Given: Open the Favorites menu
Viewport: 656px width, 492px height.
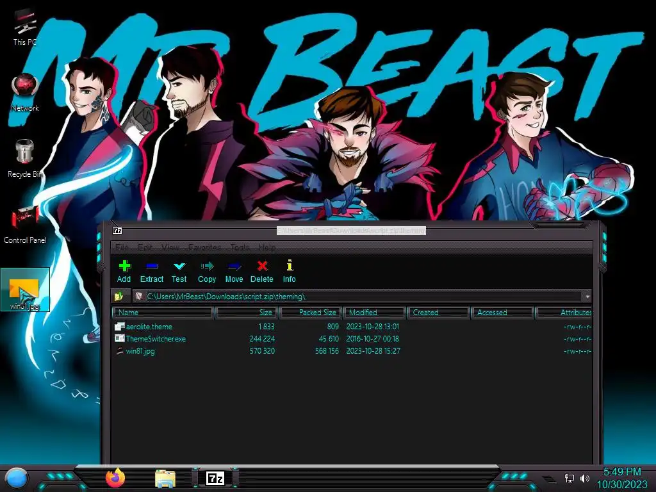Looking at the screenshot, I should click(204, 247).
